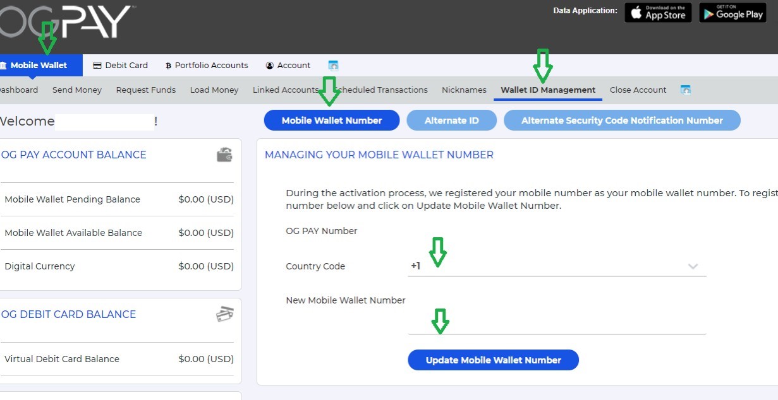Image resolution: width=778 pixels, height=400 pixels.
Task: Open Alternate Security Code Notification Number
Action: pyautogui.click(x=622, y=121)
